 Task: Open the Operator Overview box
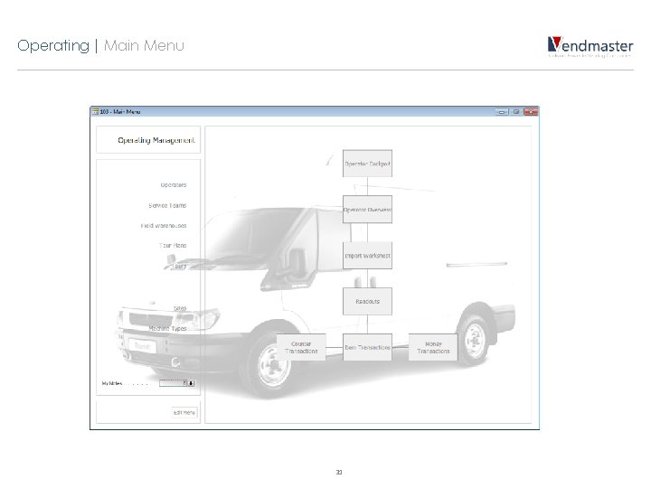pos(367,210)
